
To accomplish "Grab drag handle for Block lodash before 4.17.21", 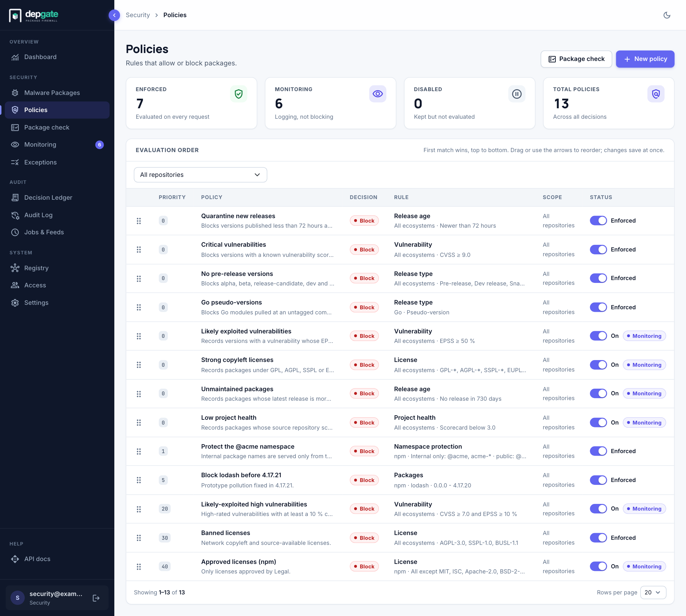I will [x=138, y=480].
